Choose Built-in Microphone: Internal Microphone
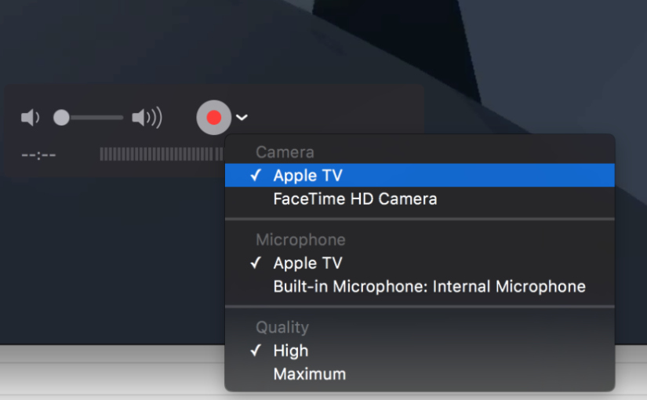 point(420,286)
